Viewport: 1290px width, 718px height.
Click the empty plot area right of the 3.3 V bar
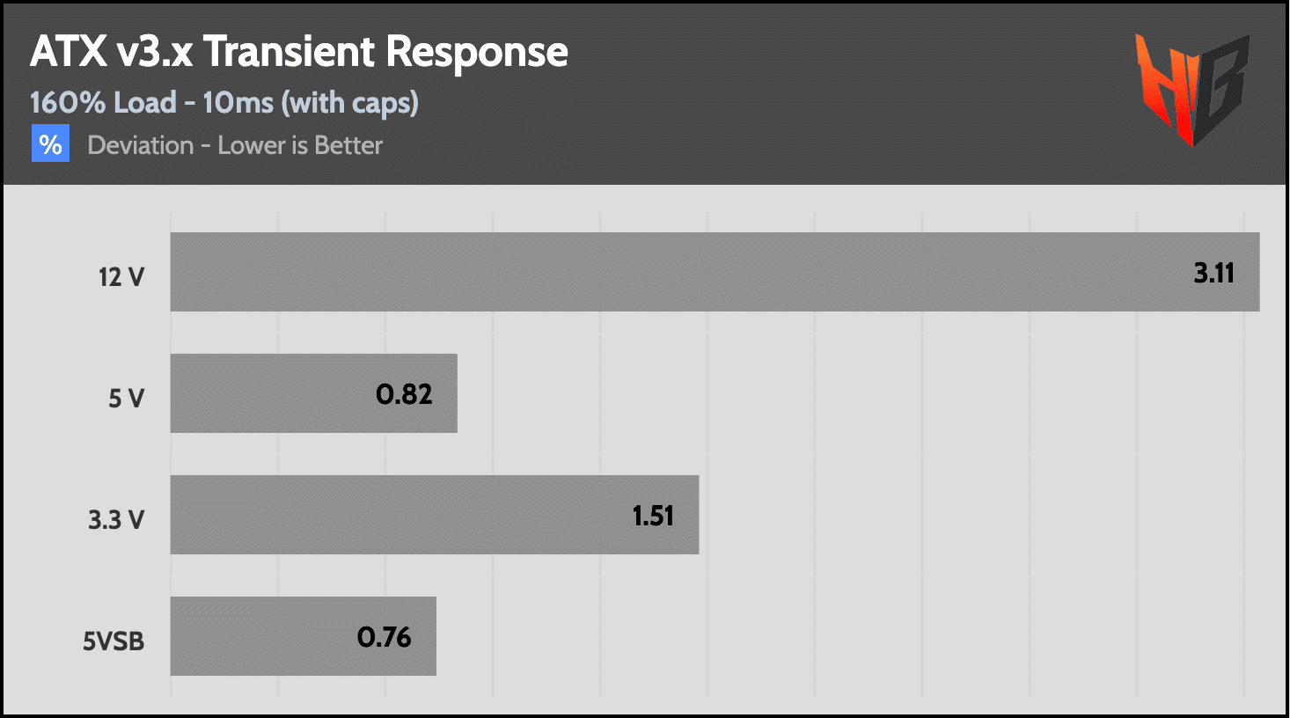click(x=968, y=515)
